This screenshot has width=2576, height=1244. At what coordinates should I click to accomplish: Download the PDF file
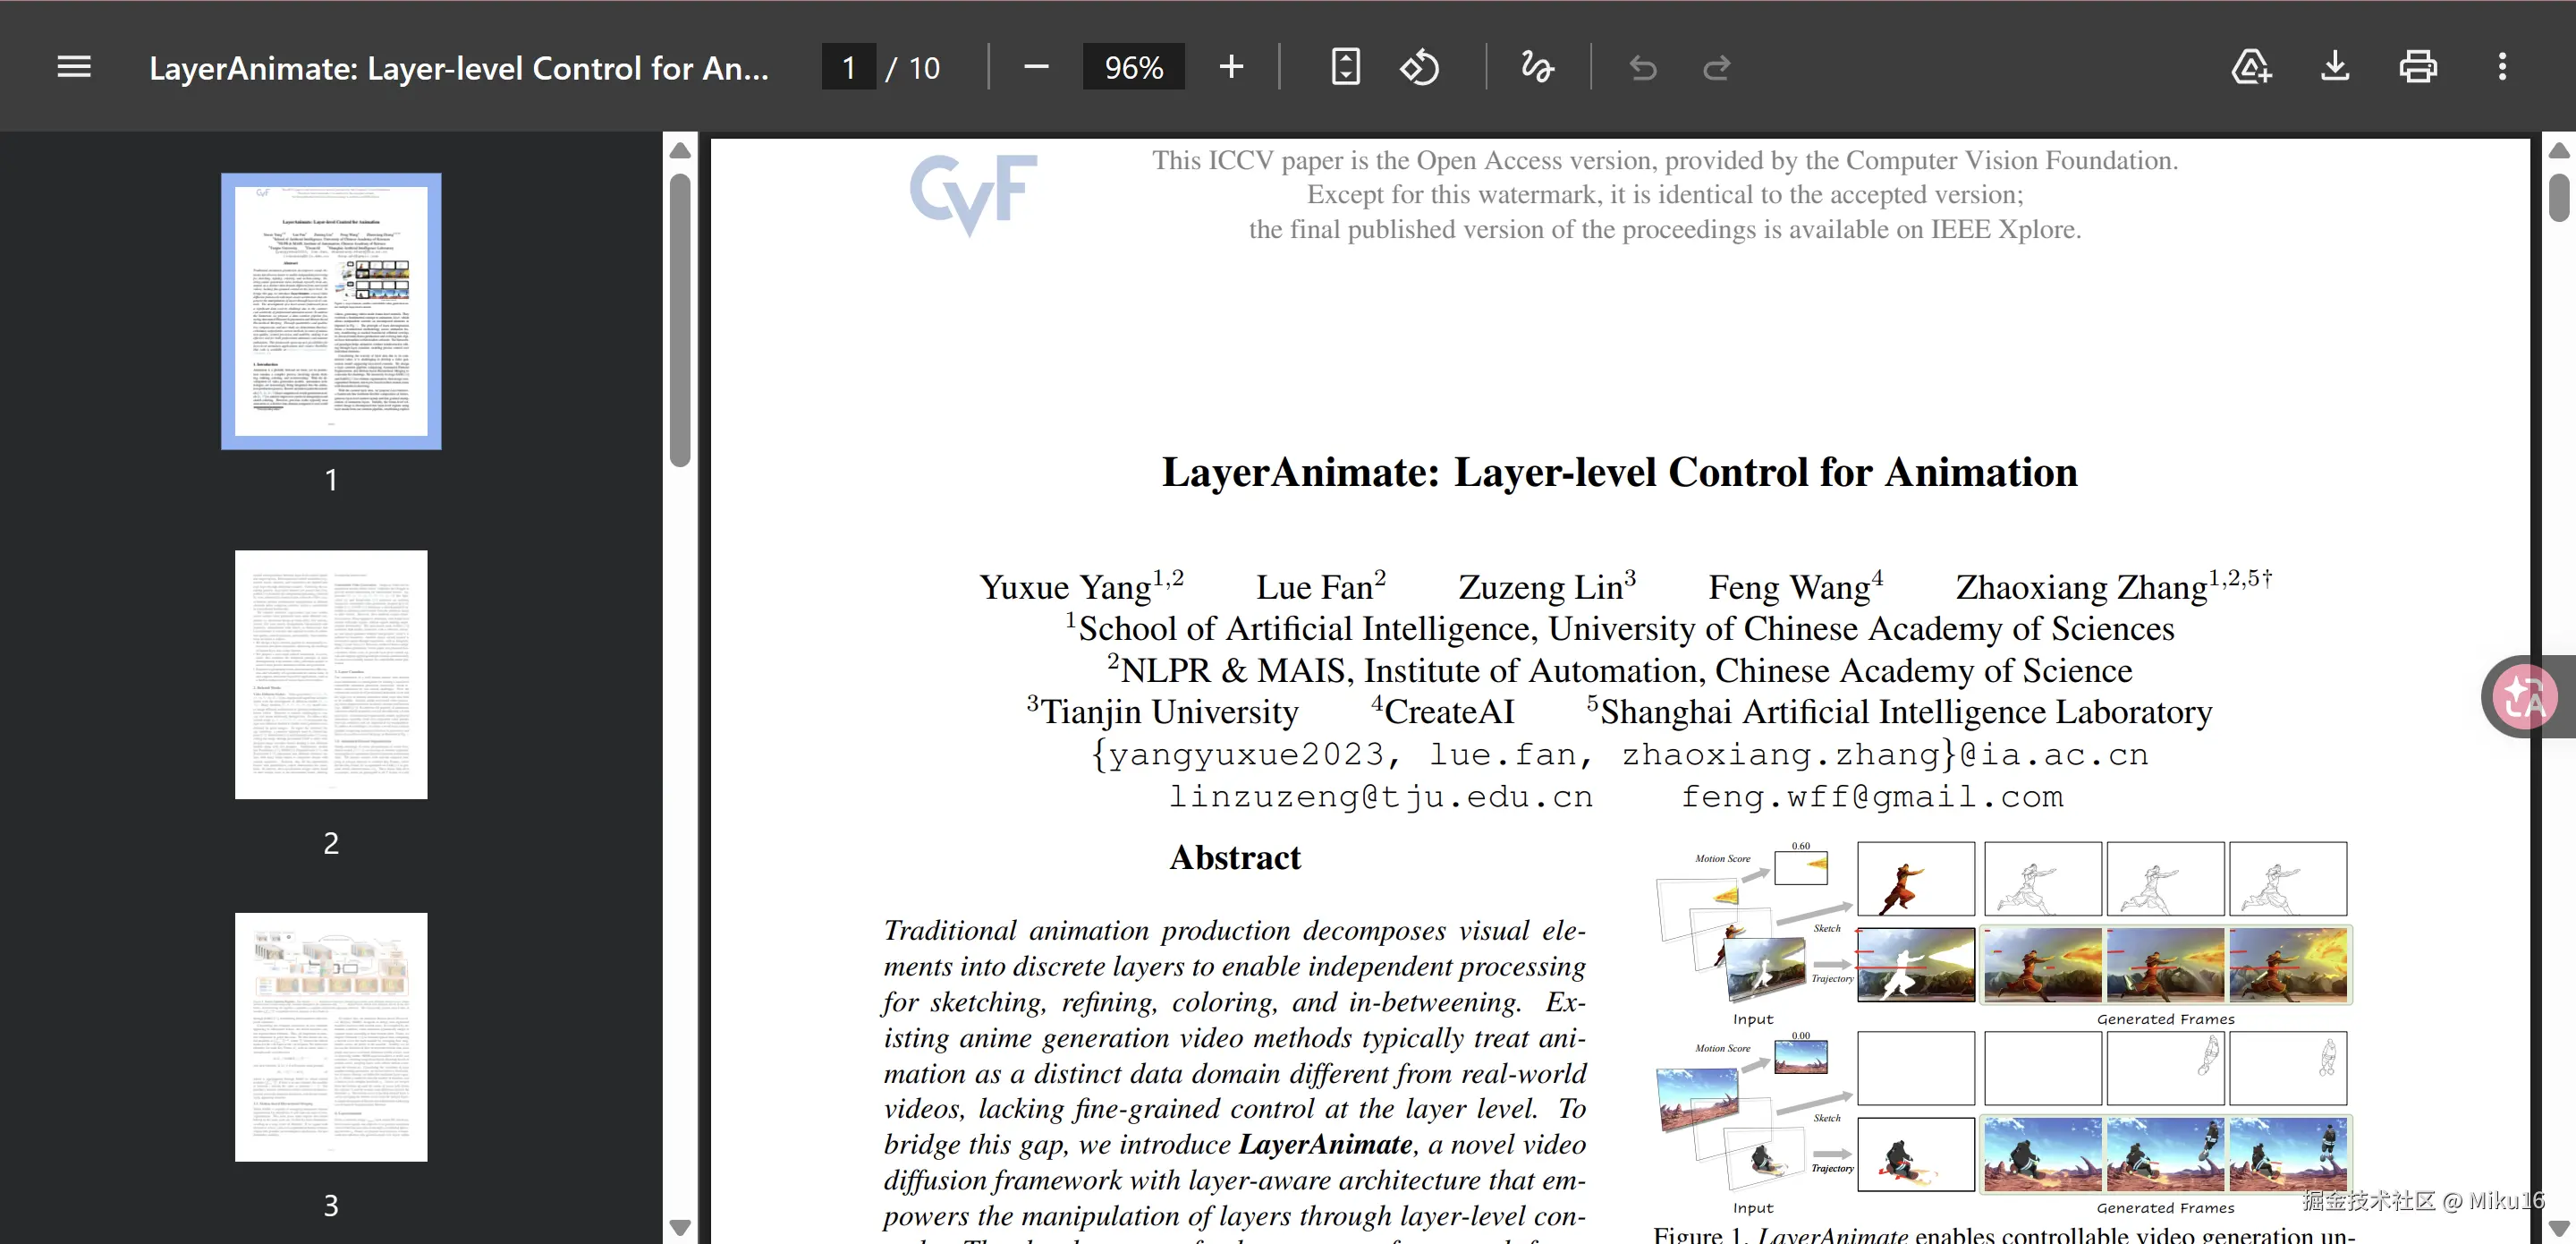pos(2334,67)
